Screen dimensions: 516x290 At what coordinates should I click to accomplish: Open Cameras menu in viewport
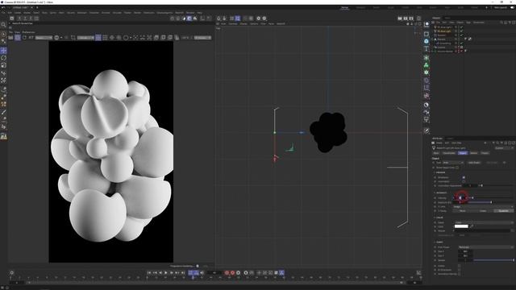(x=233, y=23)
